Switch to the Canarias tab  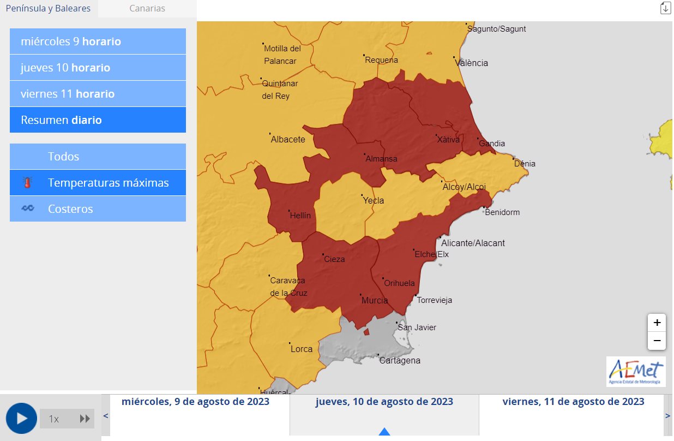pyautogui.click(x=147, y=9)
